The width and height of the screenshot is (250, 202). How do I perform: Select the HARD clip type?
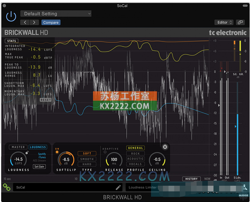point(87,164)
